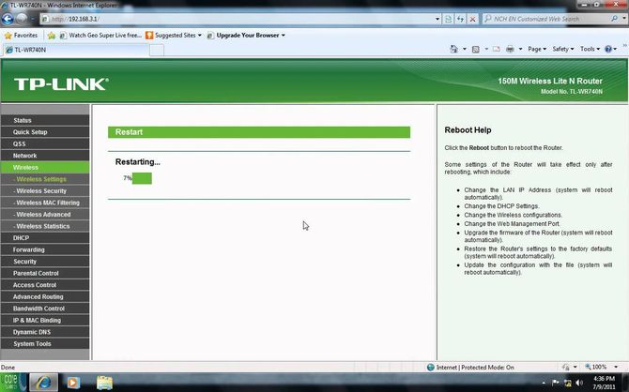Show hidden tray icons arrow

click(x=544, y=384)
